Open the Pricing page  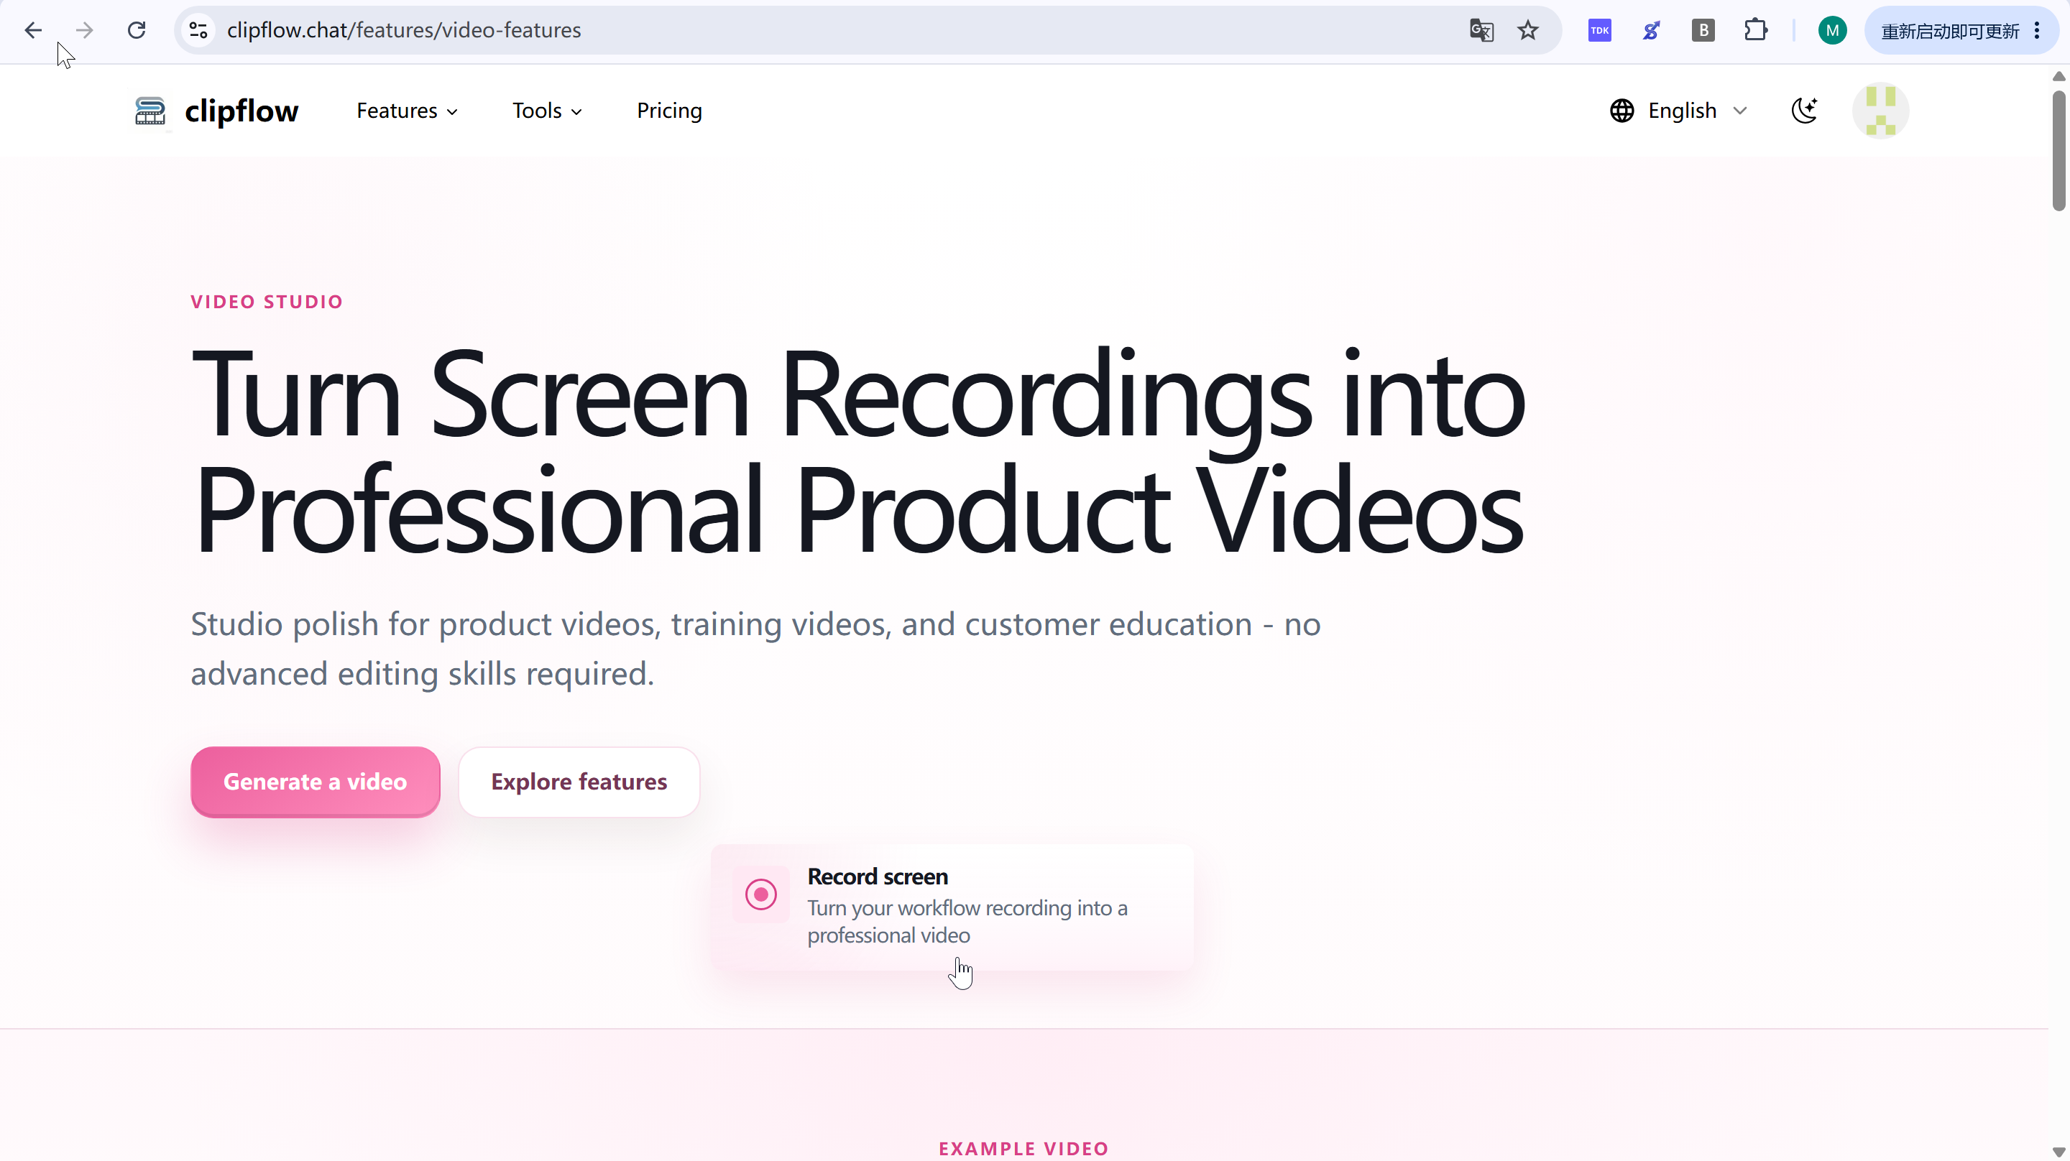(x=669, y=111)
